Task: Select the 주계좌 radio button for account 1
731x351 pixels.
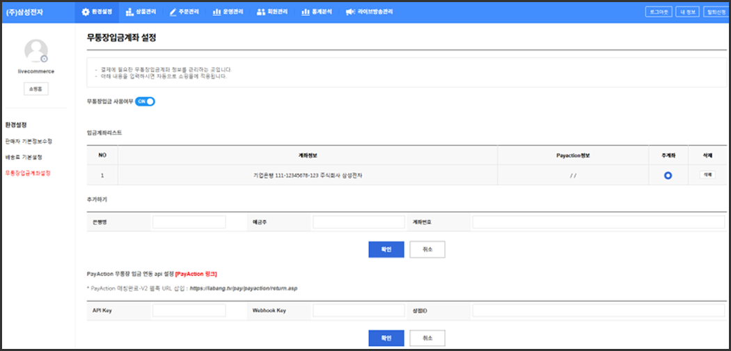Action: click(x=668, y=175)
